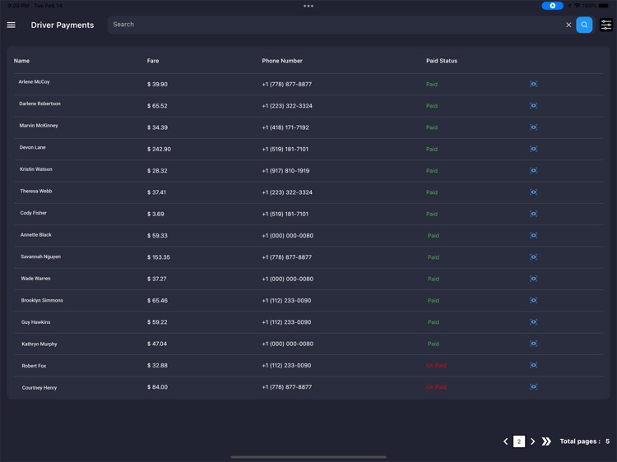The width and height of the screenshot is (617, 462).
Task: Select the name Devon Lane
Action: [33, 147]
